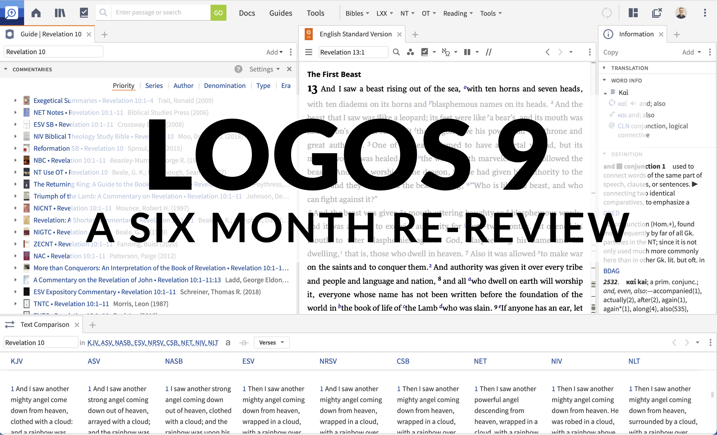
Task: Open the Library panel
Action: (60, 13)
